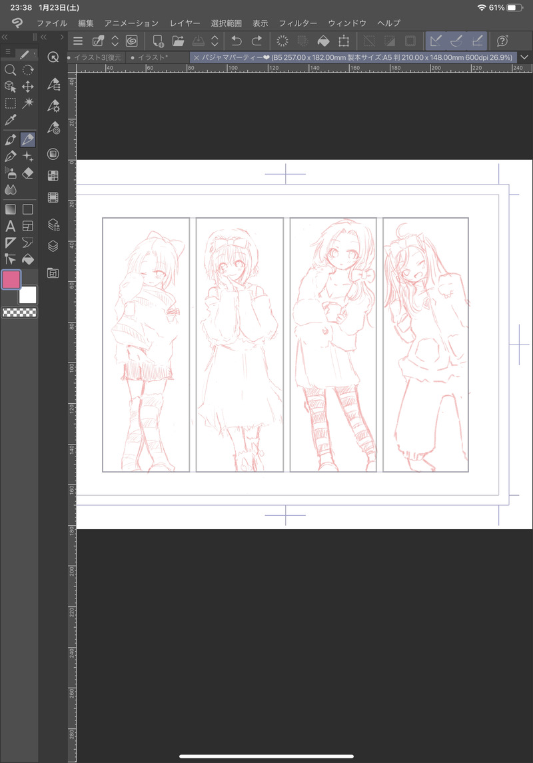Open the Sub Tool palette icon
Screen dimensions: 533x763
tap(53, 84)
